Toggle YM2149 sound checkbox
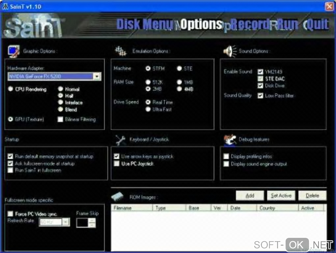Viewport: 336px width, 253px height. pyautogui.click(x=260, y=71)
